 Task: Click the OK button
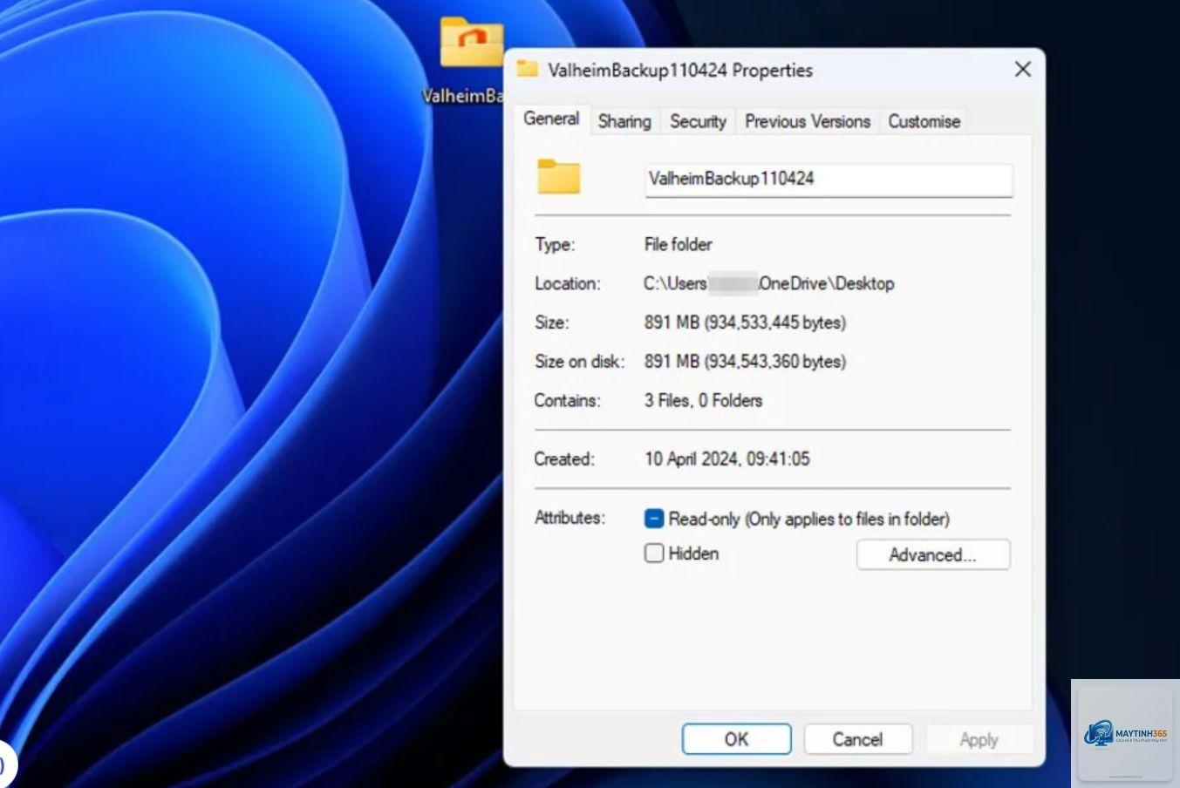[x=736, y=739]
